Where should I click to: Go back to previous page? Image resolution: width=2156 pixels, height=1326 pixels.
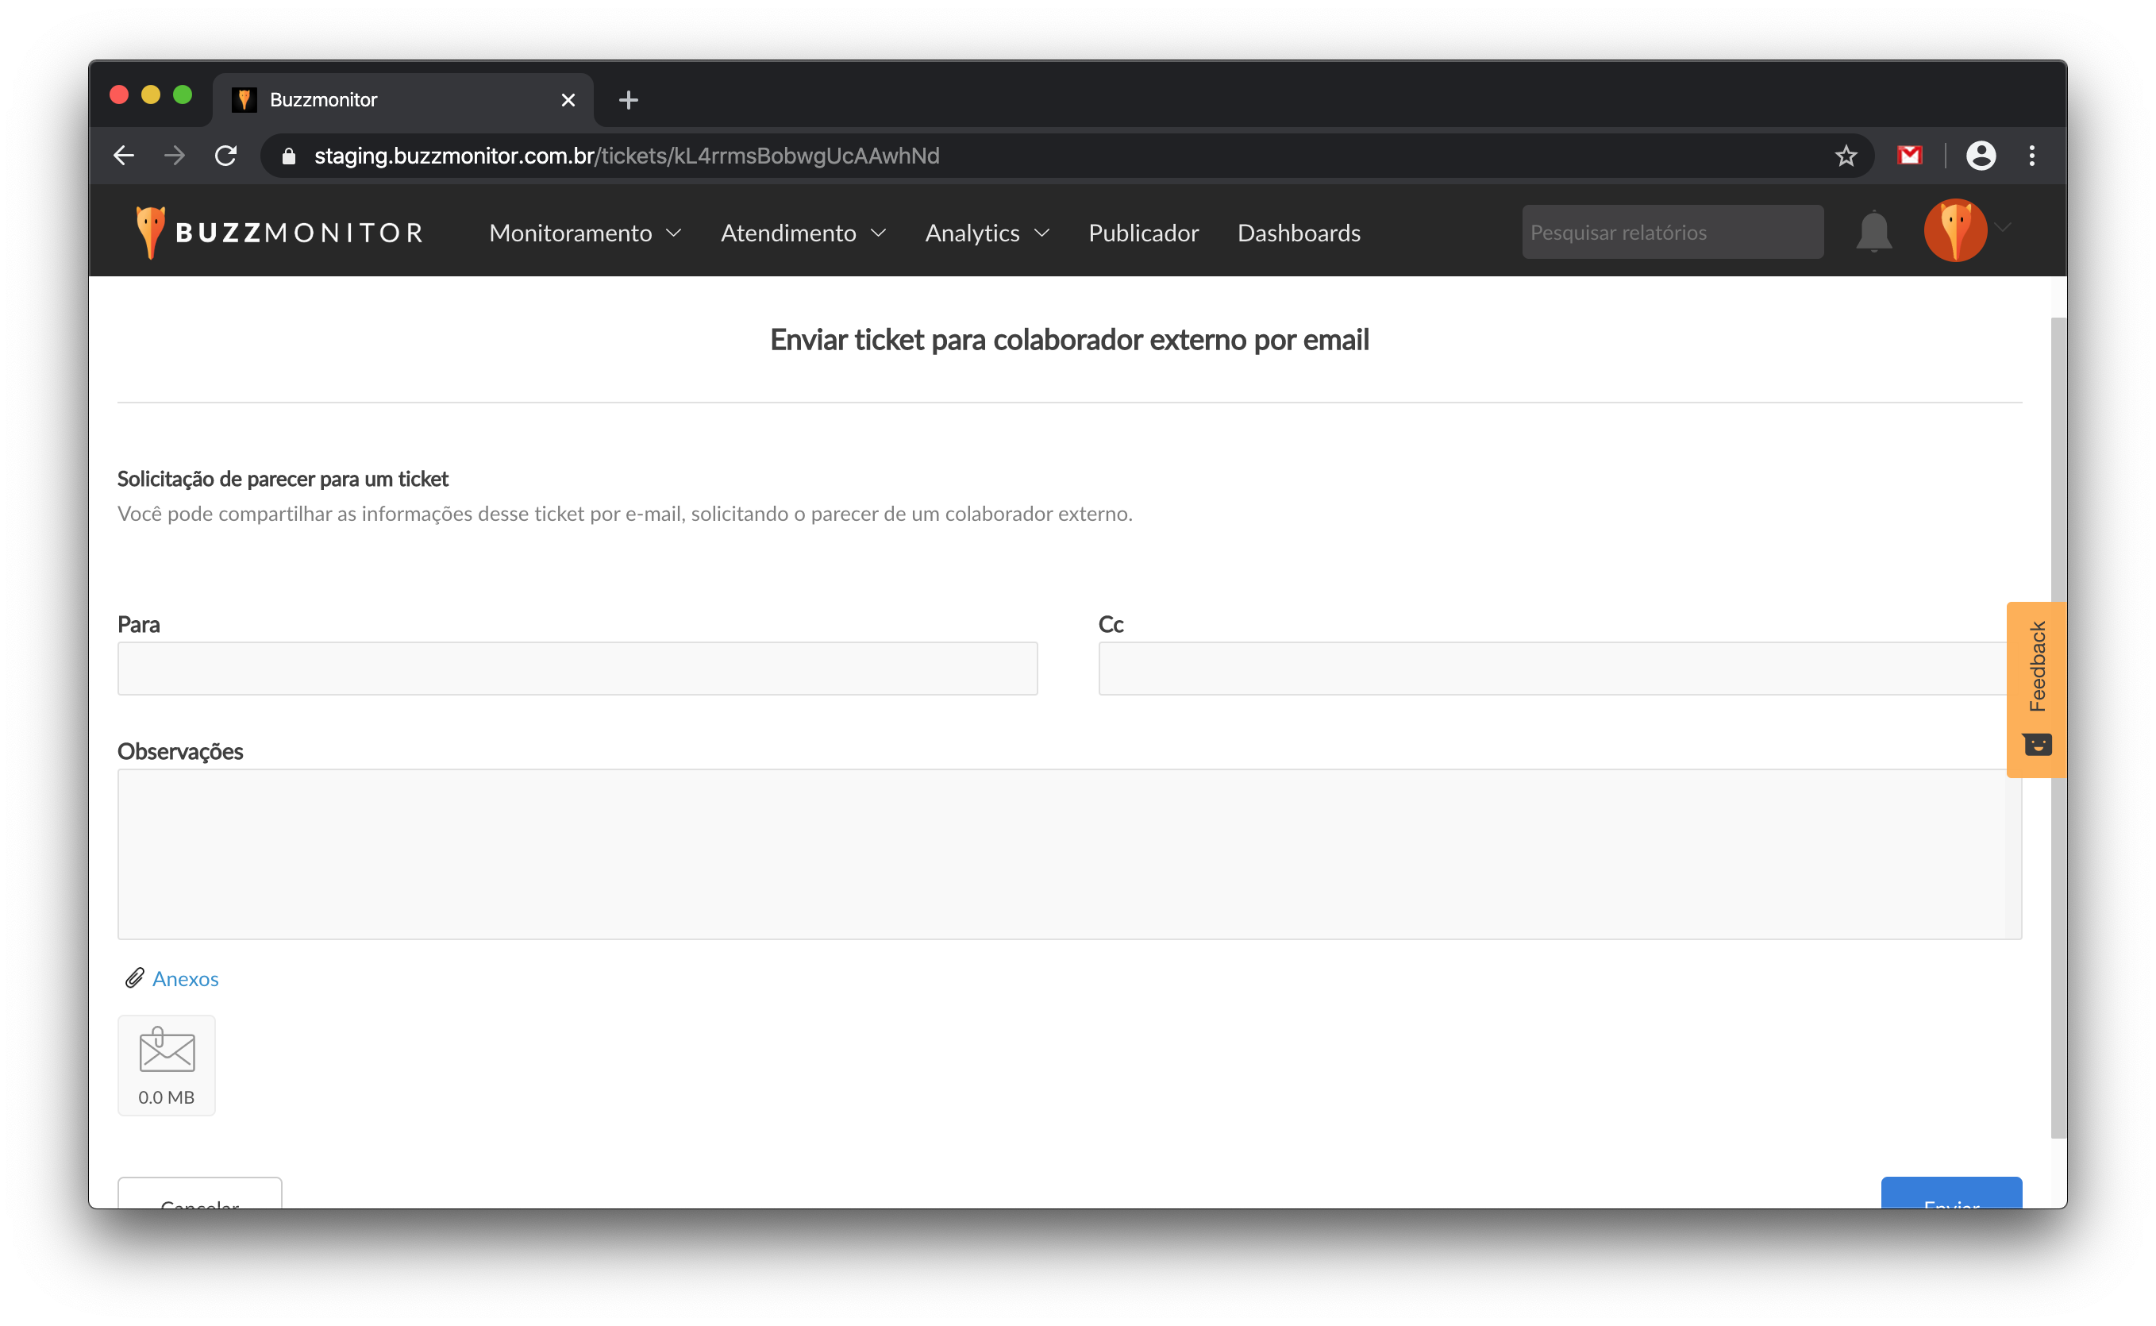pyautogui.click(x=124, y=156)
